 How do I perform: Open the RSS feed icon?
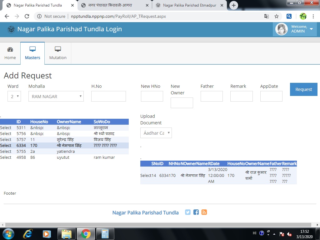204,212
